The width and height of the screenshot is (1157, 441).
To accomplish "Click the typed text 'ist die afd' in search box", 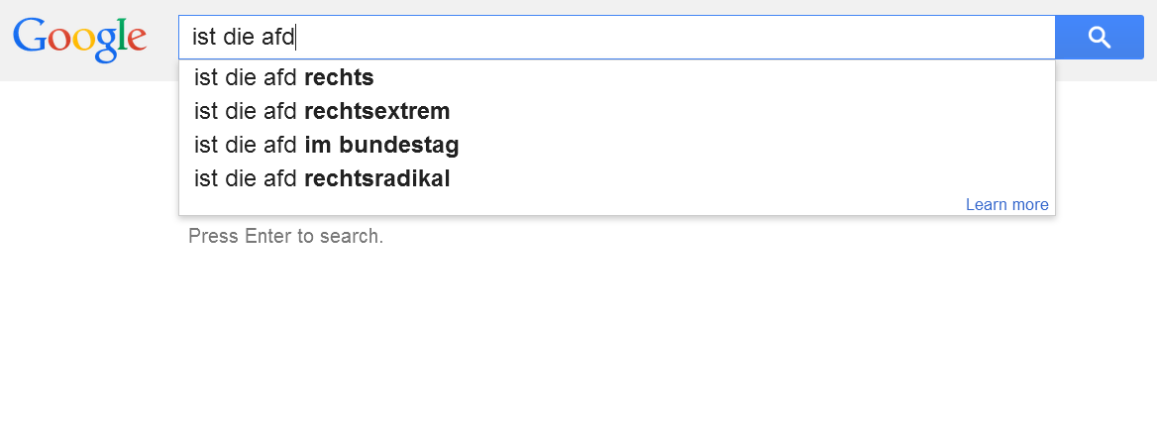I will click(x=244, y=38).
